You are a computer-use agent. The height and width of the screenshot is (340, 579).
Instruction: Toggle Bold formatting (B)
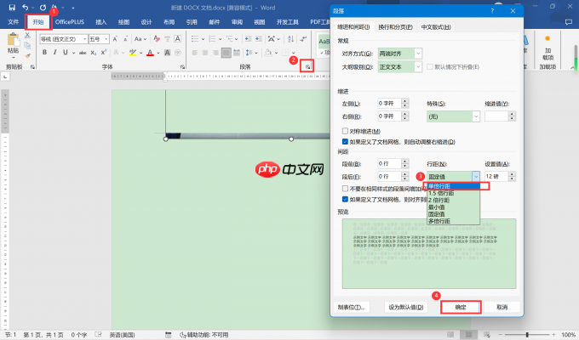coord(44,53)
